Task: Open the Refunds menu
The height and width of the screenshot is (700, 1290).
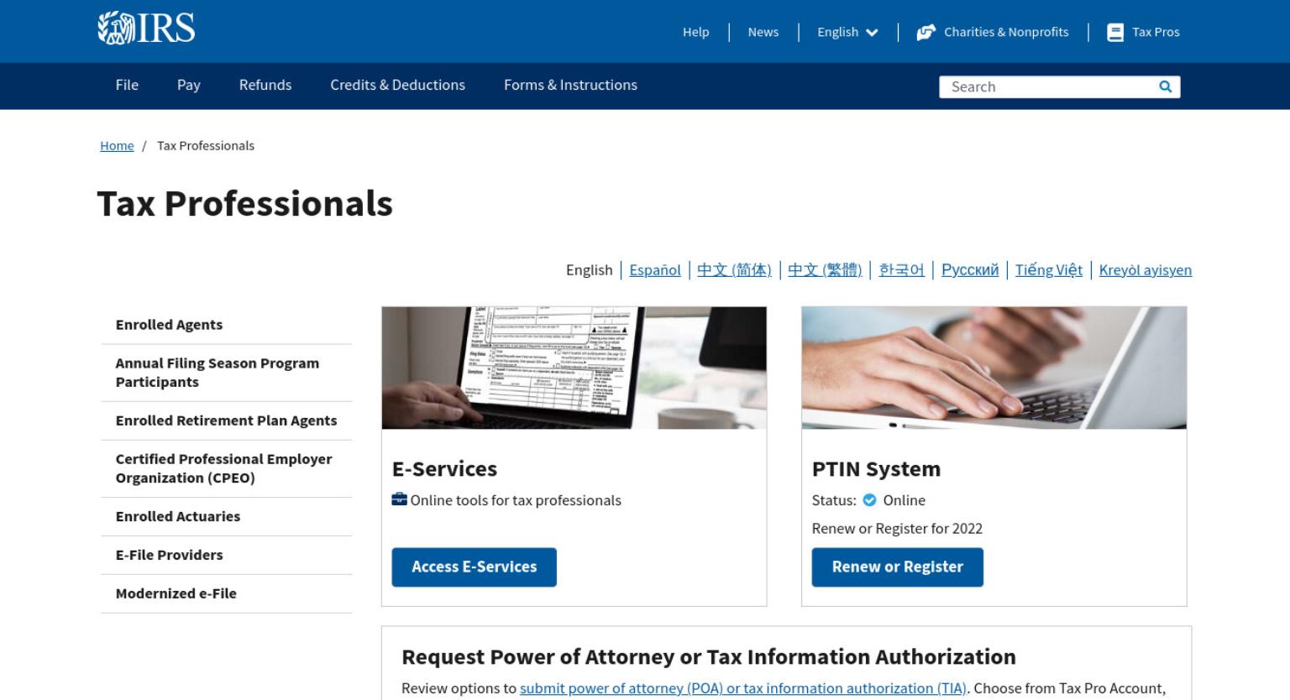Action: click(265, 85)
